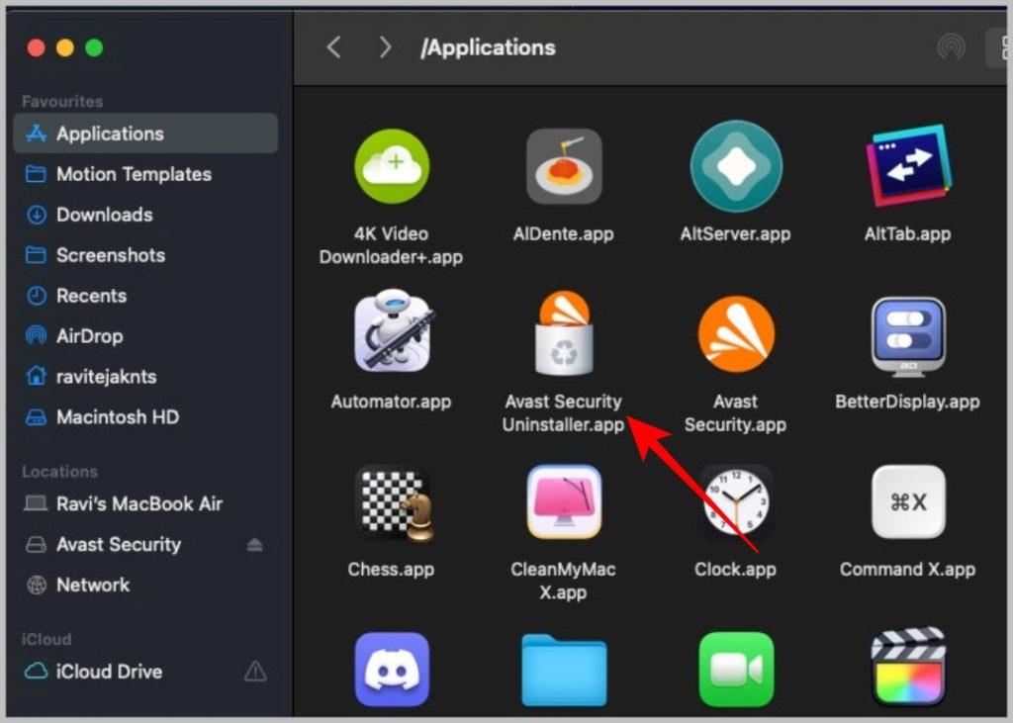Viewport: 1013px width, 723px height.
Task: Close the Finder window with red button
Action: coord(37,47)
